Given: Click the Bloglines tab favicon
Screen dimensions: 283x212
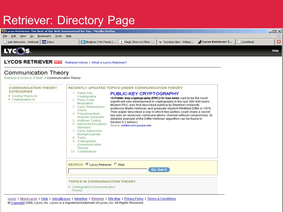Looking at the screenshot, I should [x=83, y=42].
